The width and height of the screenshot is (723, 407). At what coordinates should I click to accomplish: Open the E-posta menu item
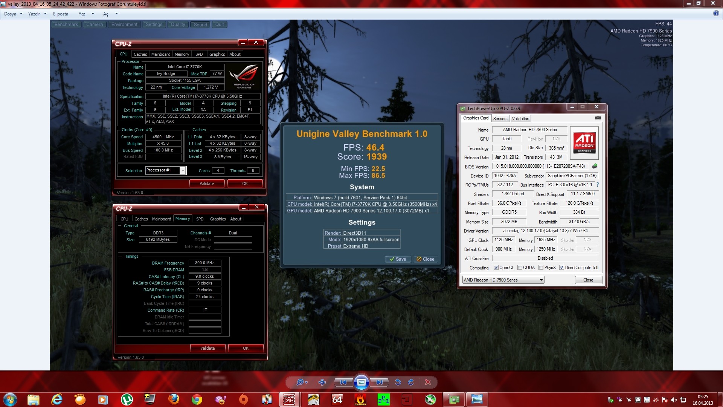pos(61,14)
